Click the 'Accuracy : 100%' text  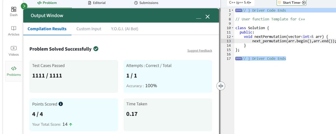pos(142,86)
